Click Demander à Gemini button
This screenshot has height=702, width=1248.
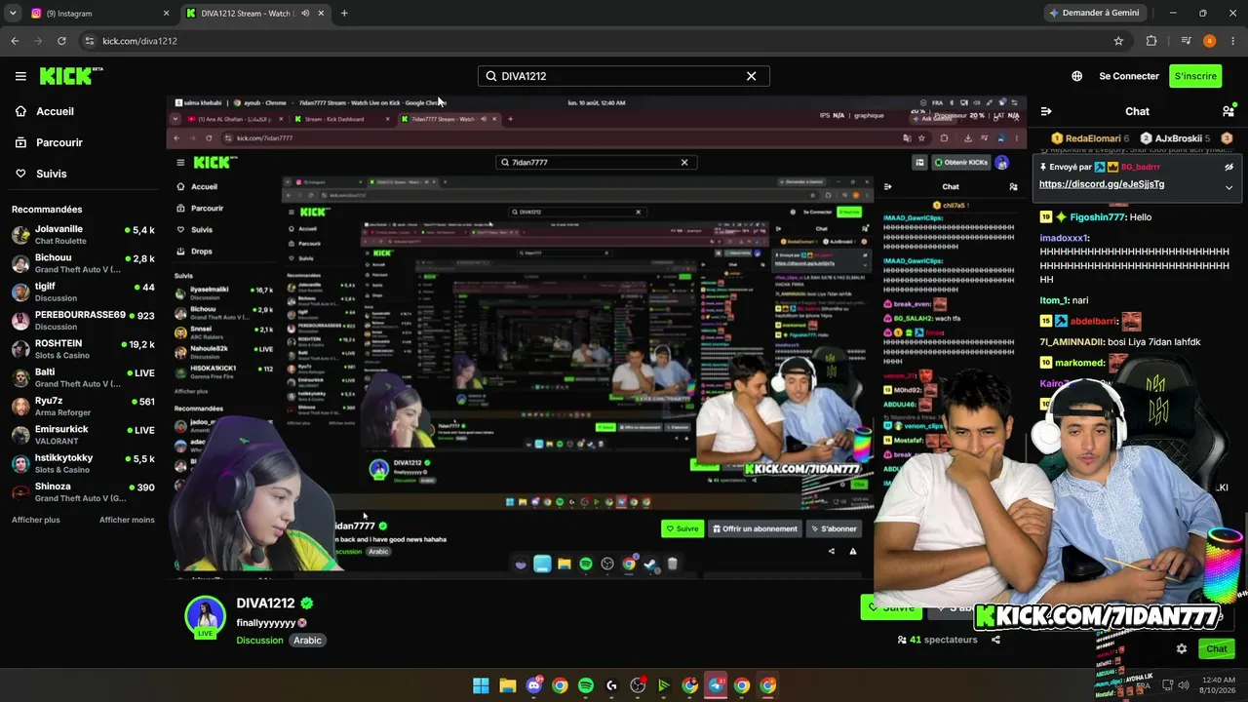tap(1095, 14)
